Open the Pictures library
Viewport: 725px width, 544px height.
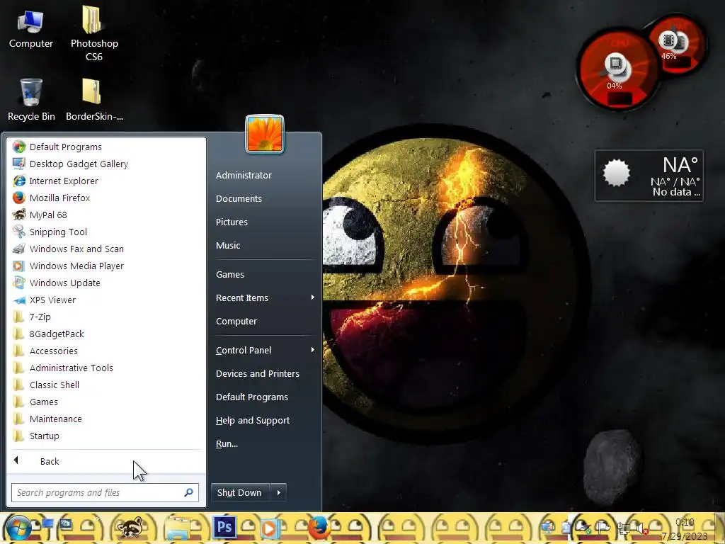pos(264,222)
